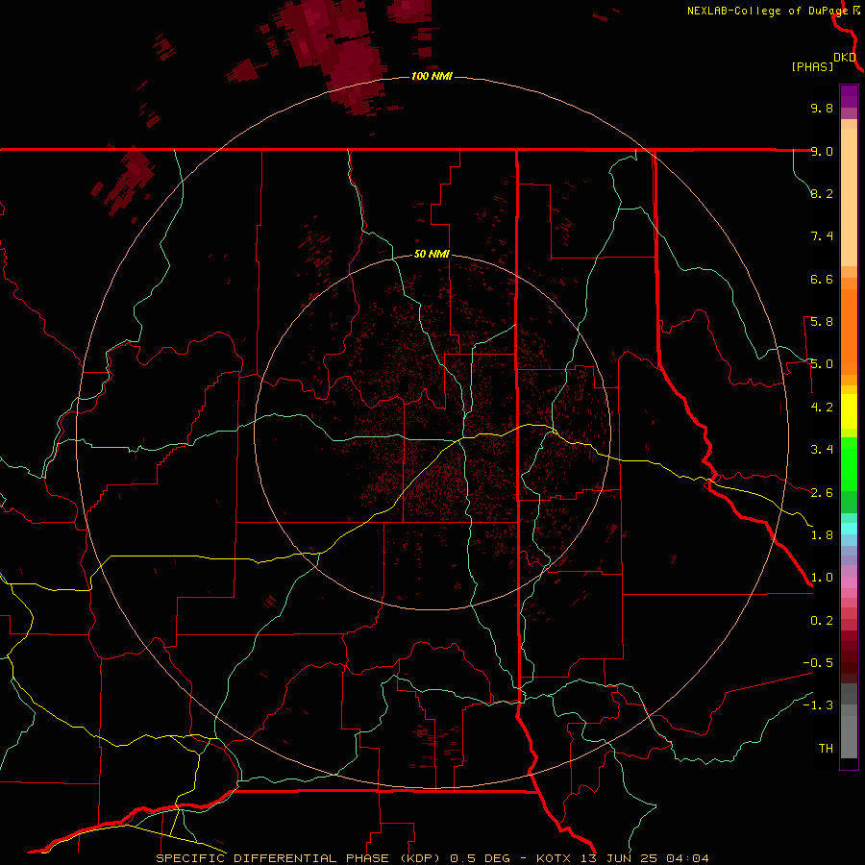Click the small maroon echo near northwest border
Viewport: 865px width, 865px height.
click(x=128, y=180)
